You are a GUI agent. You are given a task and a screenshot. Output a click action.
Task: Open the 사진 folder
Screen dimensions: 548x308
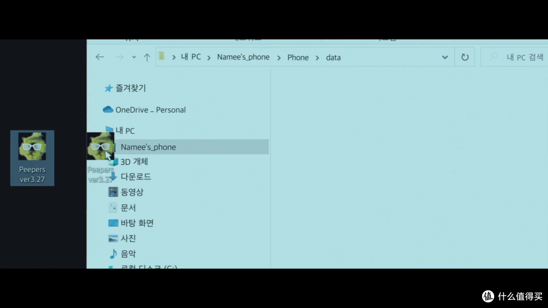[x=128, y=239]
